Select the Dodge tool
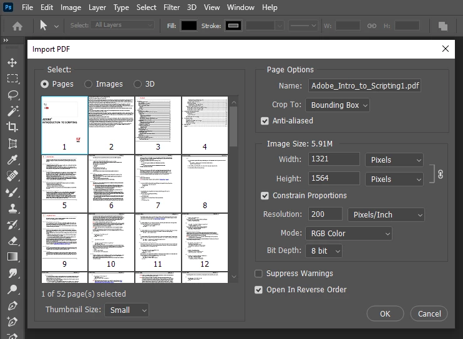Image resolution: width=463 pixels, height=339 pixels. click(x=12, y=290)
